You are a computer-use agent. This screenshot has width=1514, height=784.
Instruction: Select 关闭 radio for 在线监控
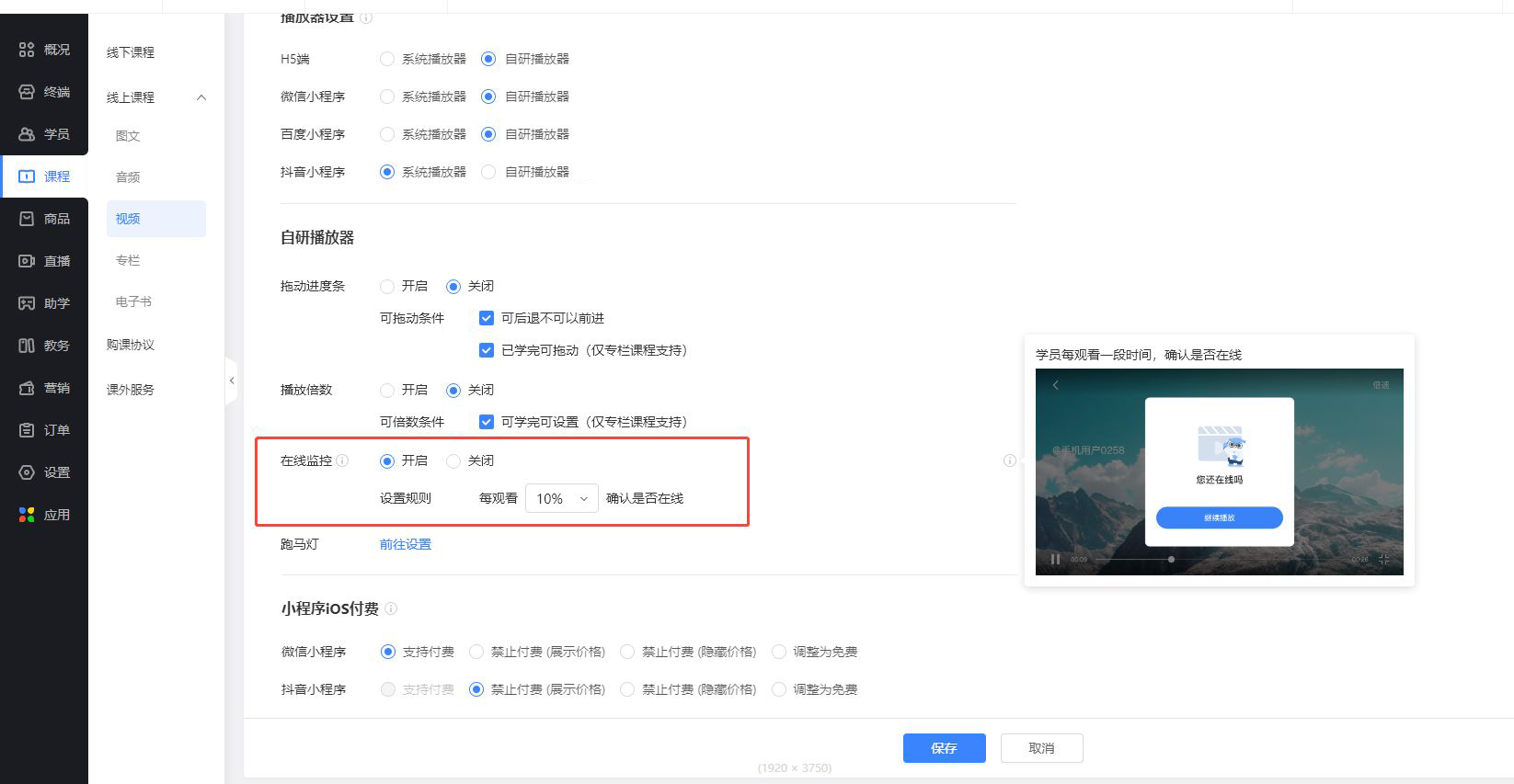click(x=453, y=461)
